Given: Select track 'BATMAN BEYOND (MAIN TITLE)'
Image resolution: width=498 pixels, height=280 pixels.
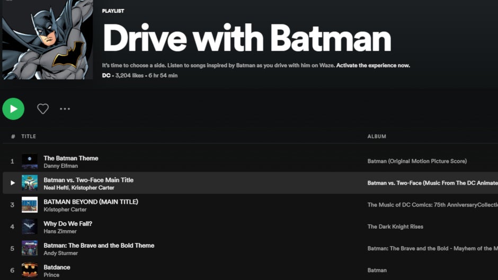Looking at the screenshot, I should 91,202.
